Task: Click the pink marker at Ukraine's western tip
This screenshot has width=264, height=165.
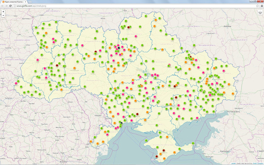Action: [x=16, y=83]
